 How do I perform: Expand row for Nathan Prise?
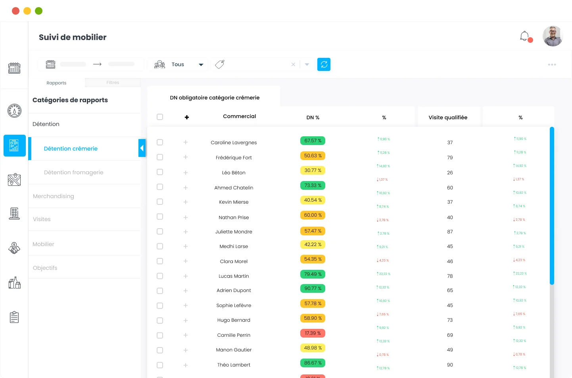tap(186, 217)
